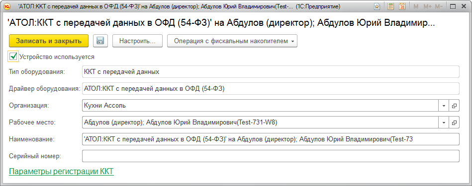Image resolution: width=472 pixels, height=186 pixels.
Task: Click the Драйвер оборудования field
Action: 270,89
